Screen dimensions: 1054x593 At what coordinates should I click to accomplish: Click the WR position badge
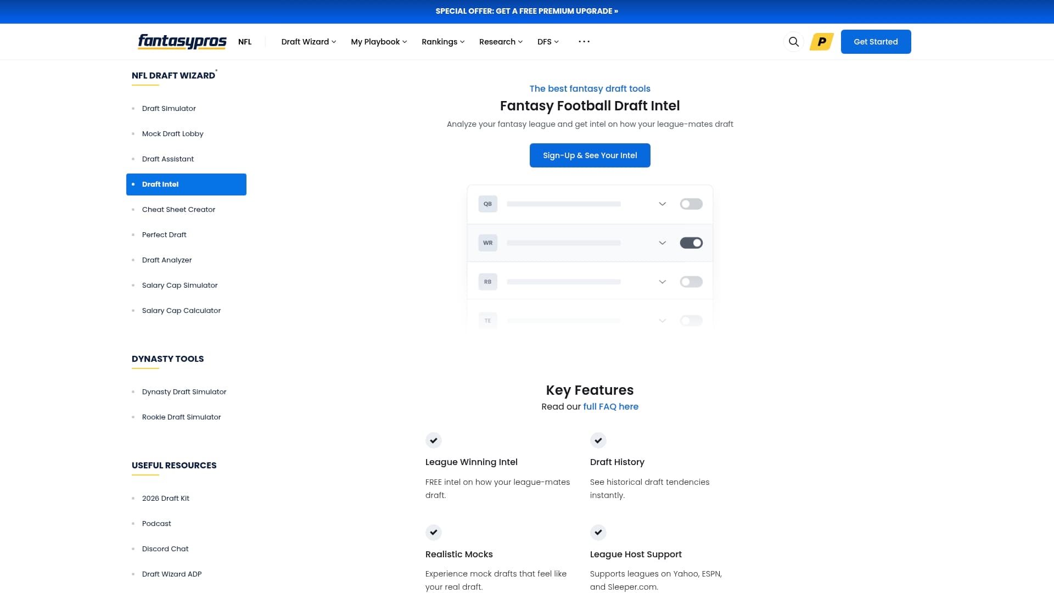487,243
